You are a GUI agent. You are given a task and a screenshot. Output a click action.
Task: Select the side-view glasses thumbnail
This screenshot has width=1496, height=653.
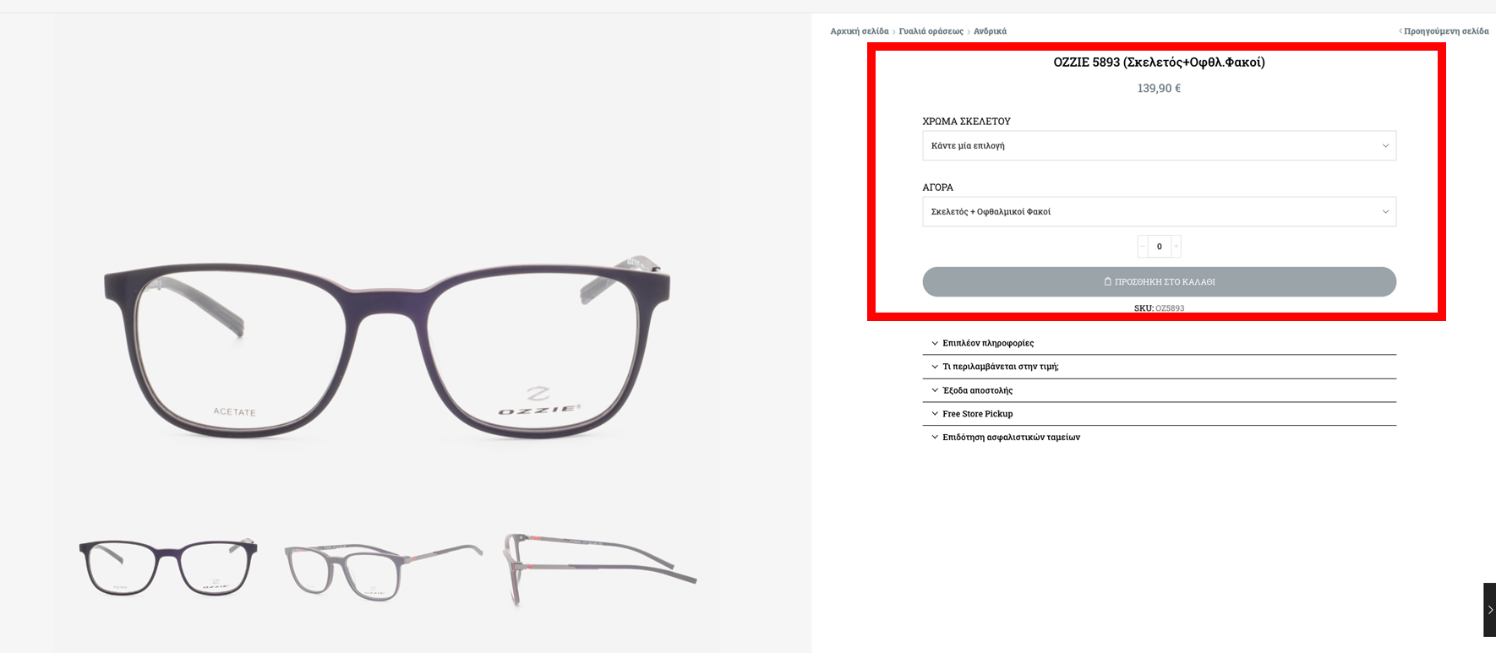(599, 569)
